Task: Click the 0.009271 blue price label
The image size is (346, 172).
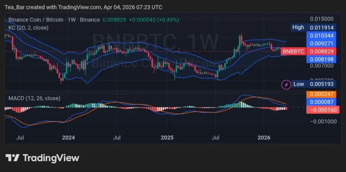Action: point(322,43)
